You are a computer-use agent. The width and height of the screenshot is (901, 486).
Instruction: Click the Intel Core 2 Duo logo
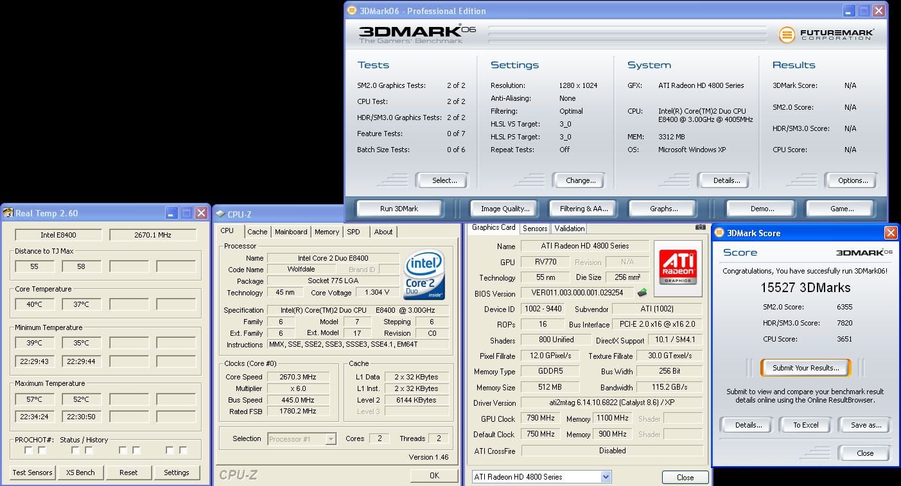pos(424,276)
